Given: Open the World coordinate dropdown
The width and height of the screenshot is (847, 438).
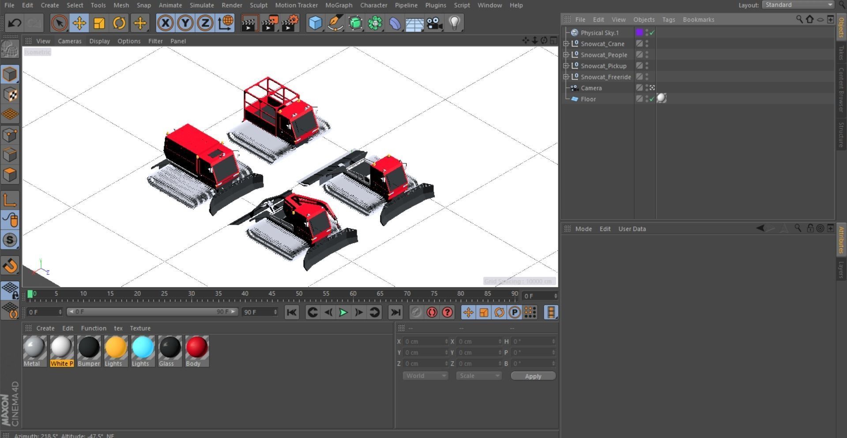Looking at the screenshot, I should [x=425, y=376].
